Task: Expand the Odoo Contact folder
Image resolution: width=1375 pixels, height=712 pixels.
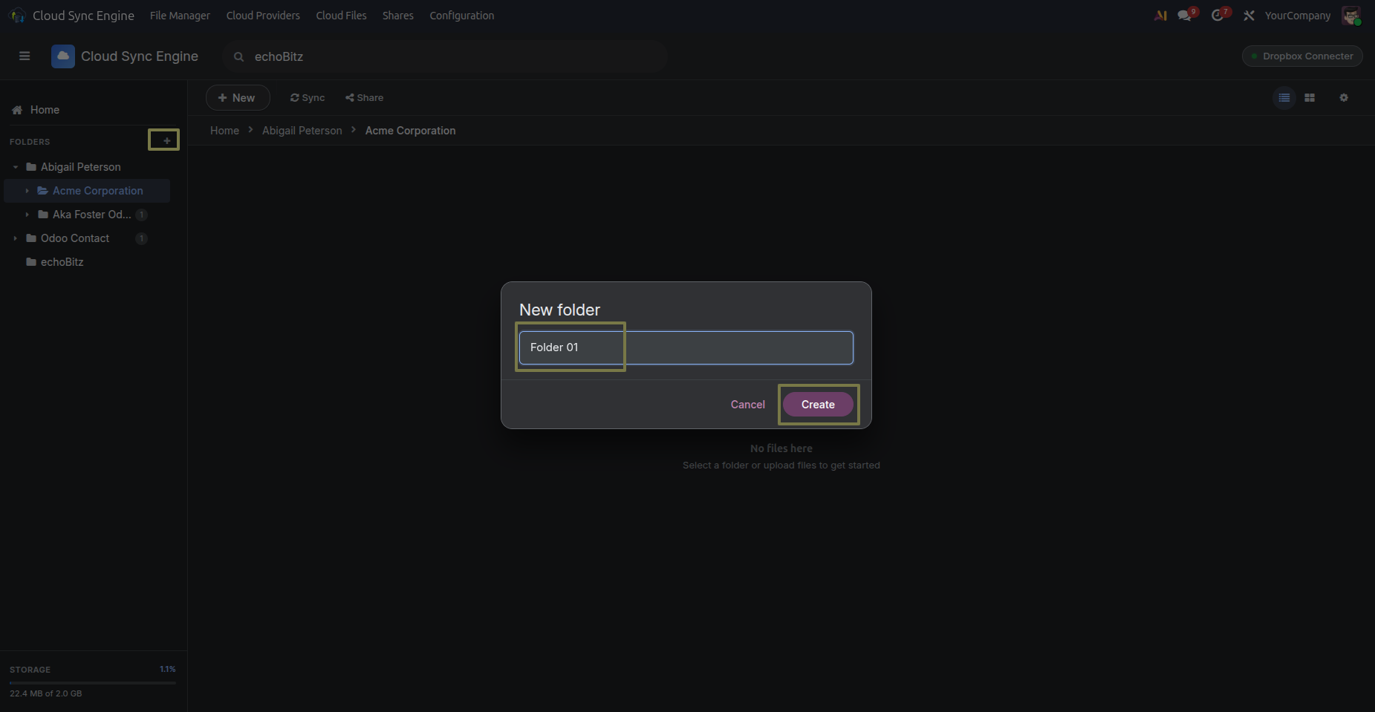Action: click(x=16, y=238)
